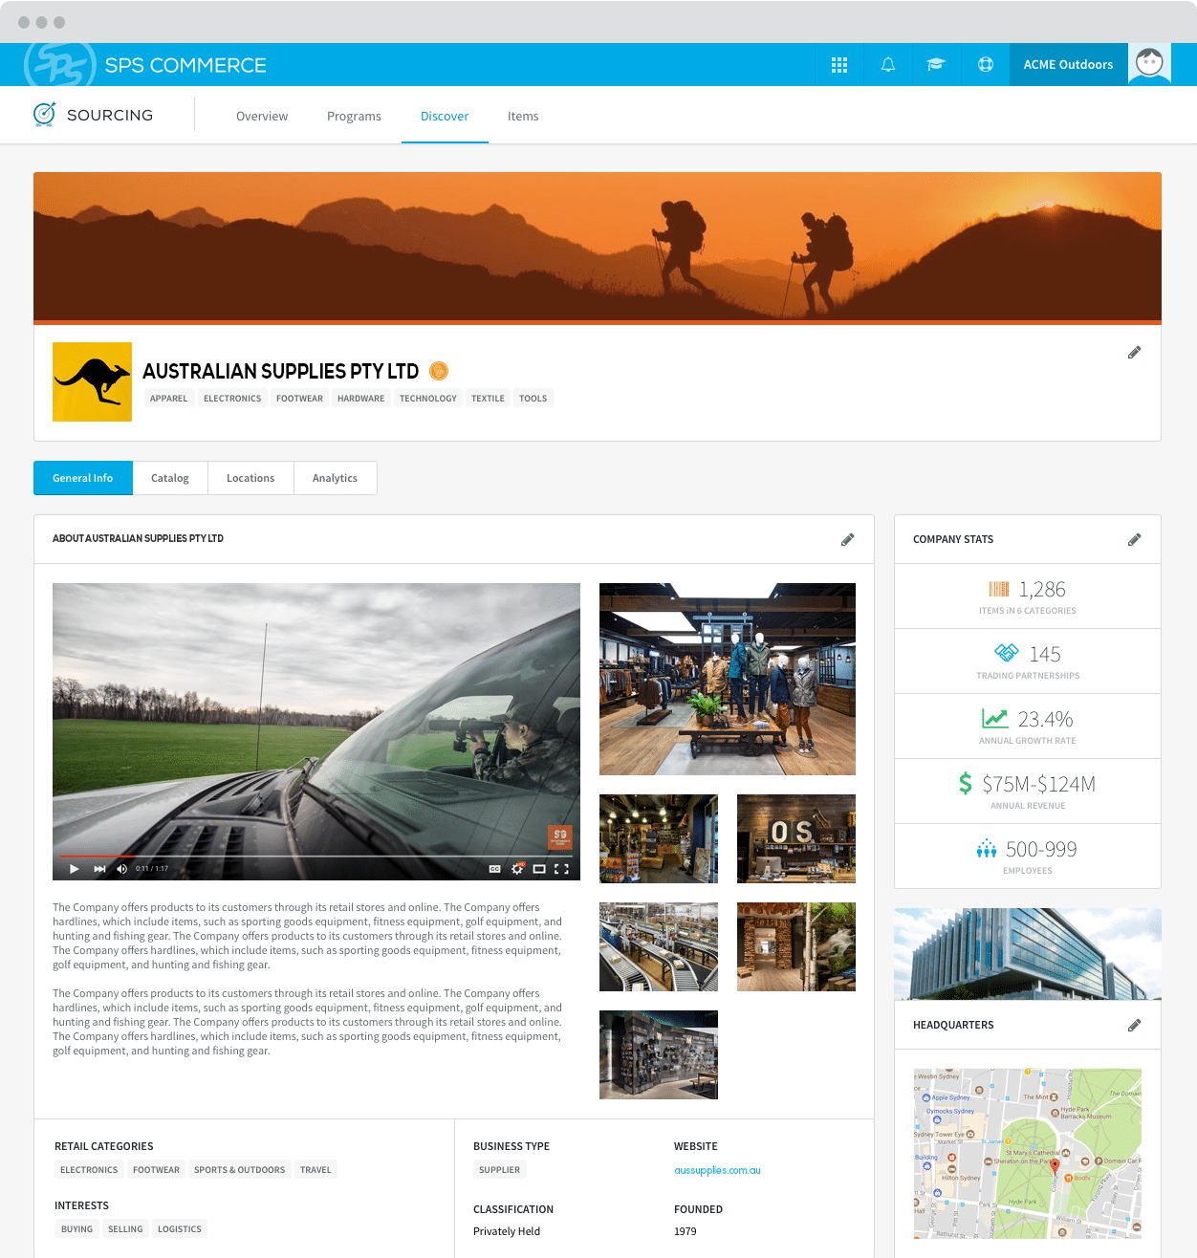Click the HARDWARE category tag
This screenshot has height=1258, width=1197.
pyautogui.click(x=360, y=399)
